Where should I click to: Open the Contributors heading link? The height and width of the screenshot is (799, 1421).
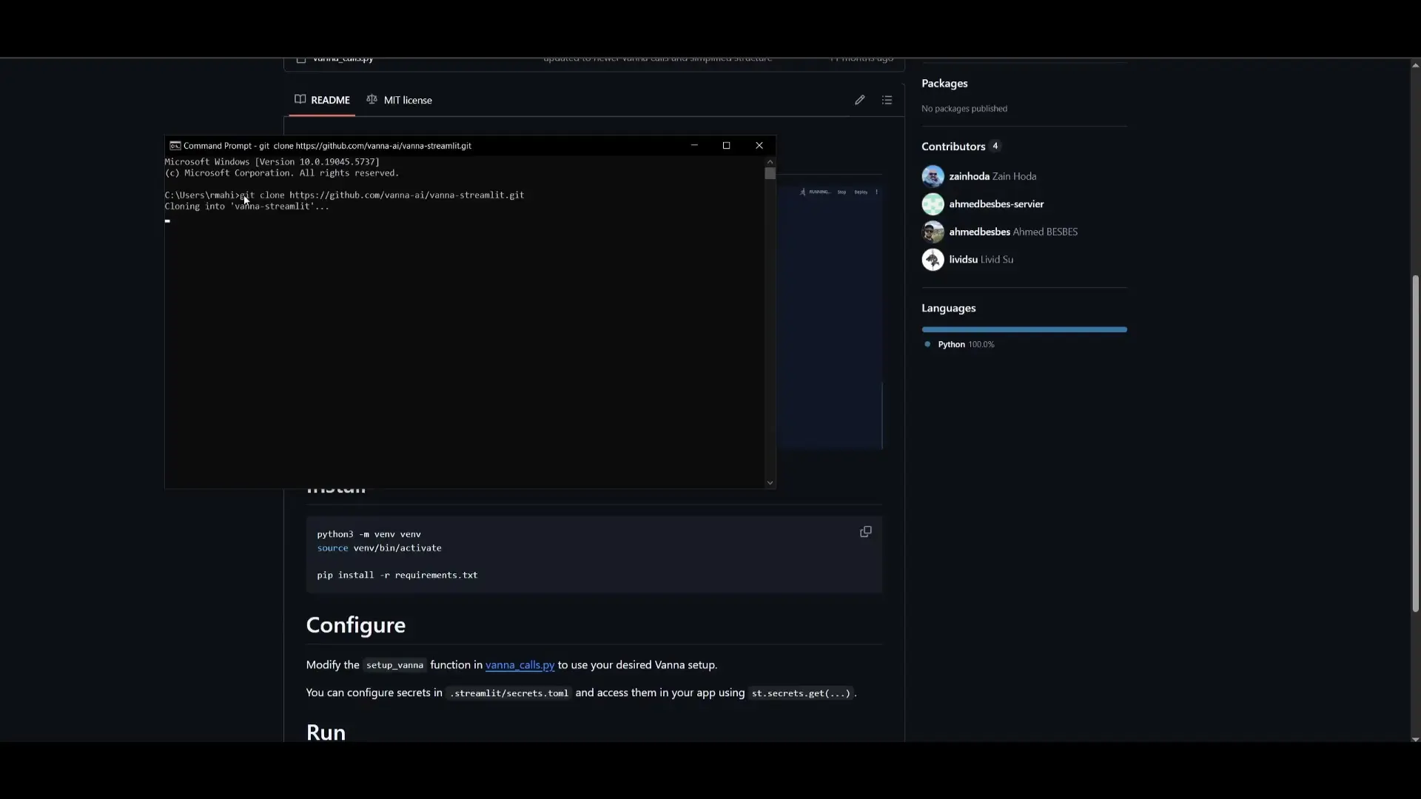point(953,146)
